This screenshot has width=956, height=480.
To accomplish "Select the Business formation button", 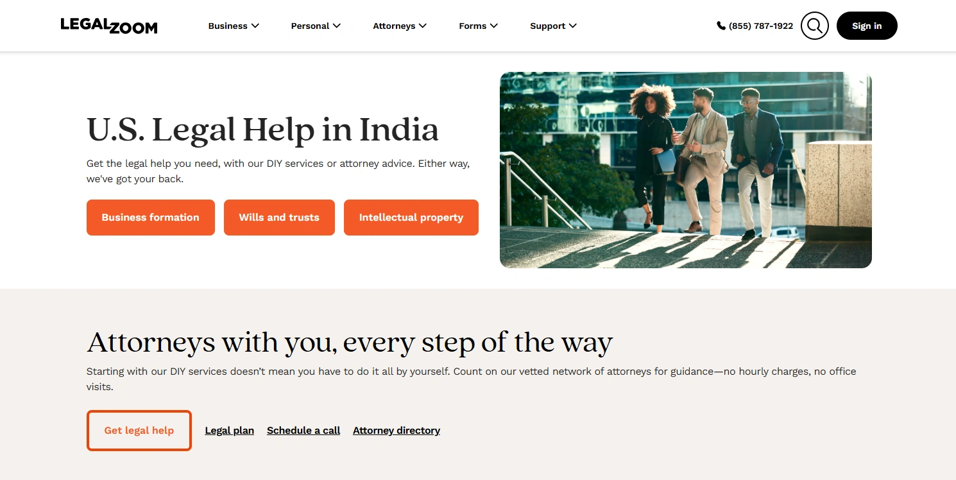I will pos(151,218).
